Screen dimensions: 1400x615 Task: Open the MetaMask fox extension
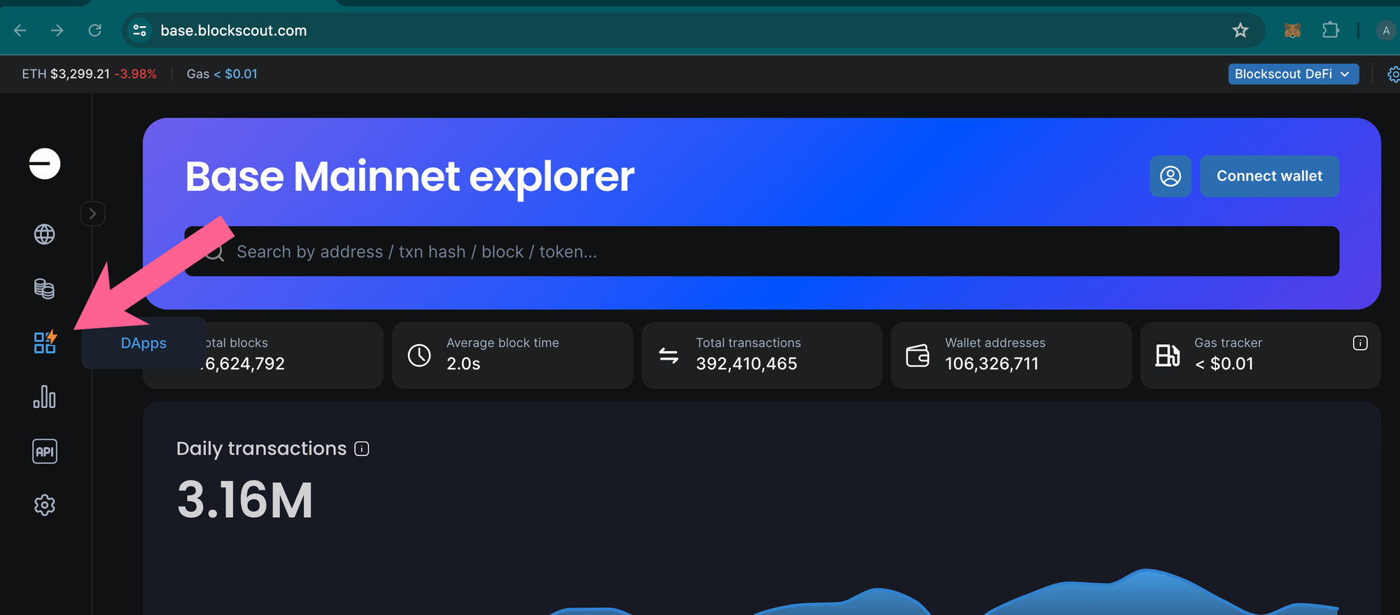[1292, 30]
